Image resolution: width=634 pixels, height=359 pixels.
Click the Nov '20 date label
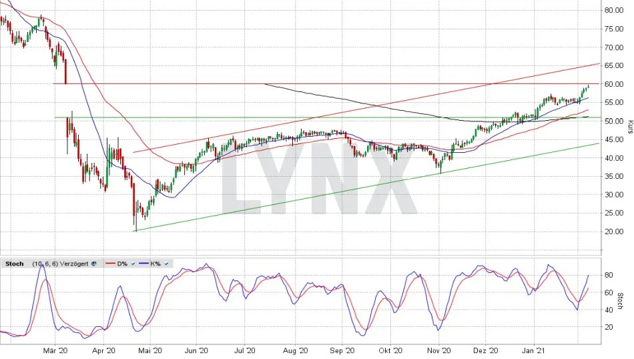[x=439, y=350]
